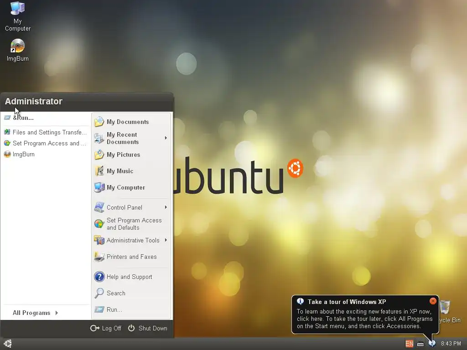The image size is (467, 350).
Task: Click the Shut Down power icon
Action: tap(131, 328)
